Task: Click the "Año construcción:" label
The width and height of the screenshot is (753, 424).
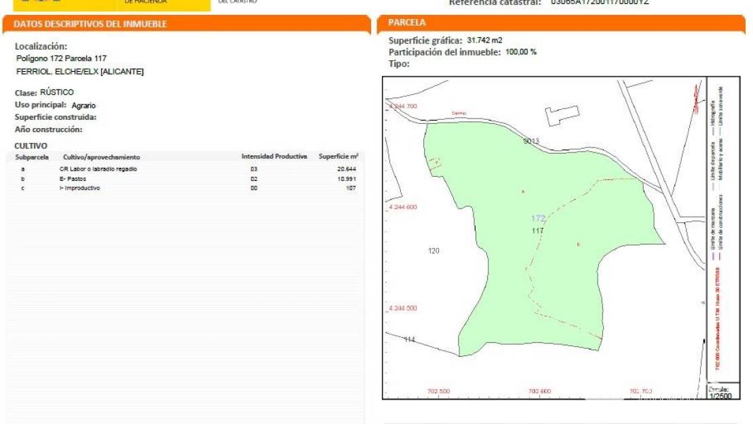Action: click(48, 129)
